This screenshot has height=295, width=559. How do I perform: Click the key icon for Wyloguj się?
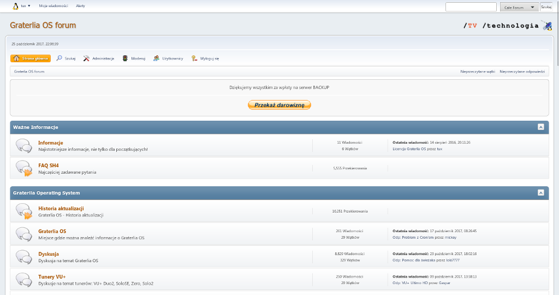[194, 58]
